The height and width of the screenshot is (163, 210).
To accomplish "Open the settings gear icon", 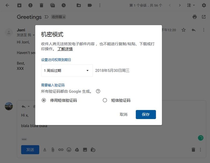I will [204, 5].
